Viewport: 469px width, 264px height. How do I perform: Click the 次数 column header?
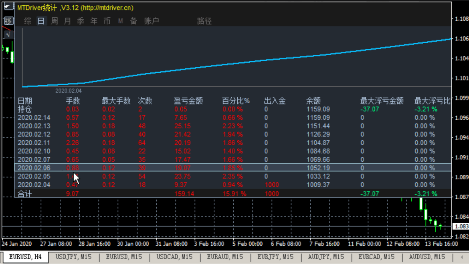tap(145, 101)
